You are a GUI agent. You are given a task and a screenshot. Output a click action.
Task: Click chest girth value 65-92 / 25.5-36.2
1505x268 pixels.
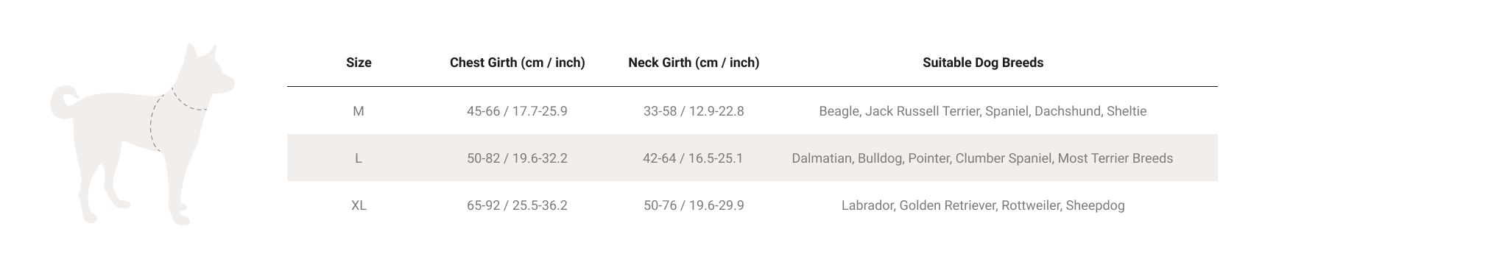tap(517, 205)
